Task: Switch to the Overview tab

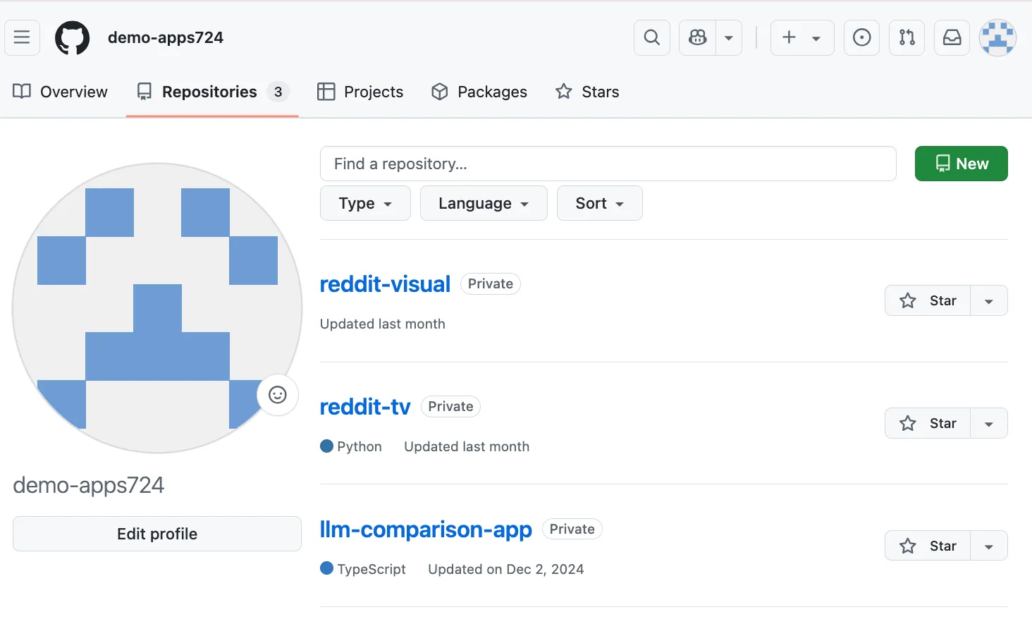Action: pos(60,92)
